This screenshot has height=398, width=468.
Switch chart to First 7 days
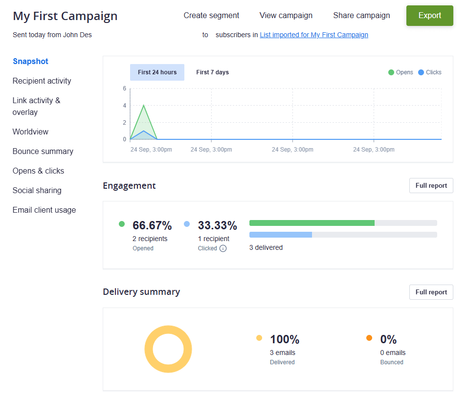[212, 72]
